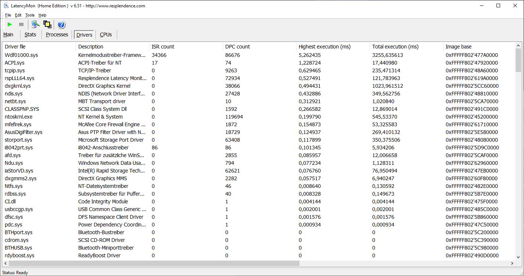Select the dxgkrnl.sys driver row
Image resolution: width=524 pixels, height=276 pixels.
pyautogui.click(x=259, y=86)
